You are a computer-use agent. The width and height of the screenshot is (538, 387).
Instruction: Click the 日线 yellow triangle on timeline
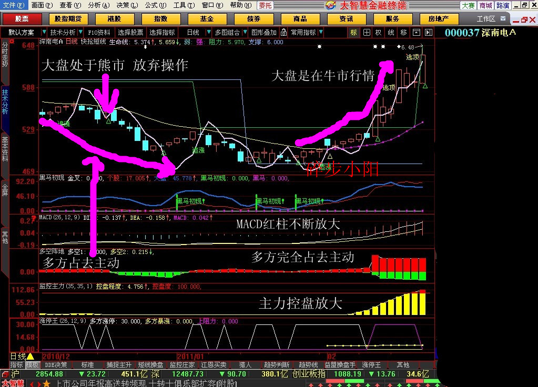[30, 357]
